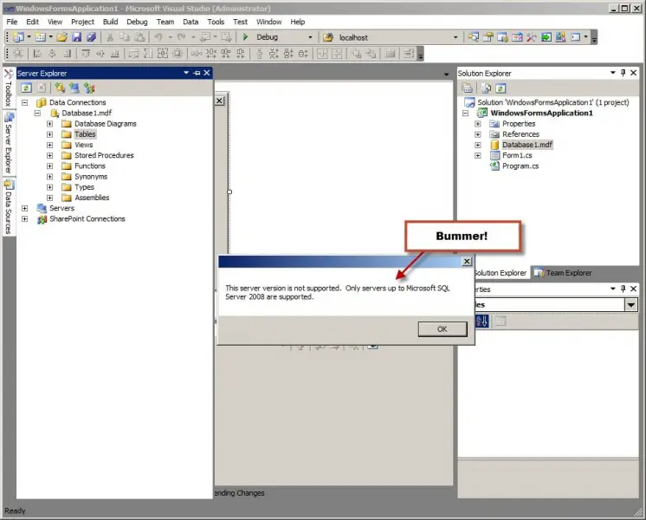Screen dimensions: 646x520
Task: Open the Tools menu
Action: point(216,22)
